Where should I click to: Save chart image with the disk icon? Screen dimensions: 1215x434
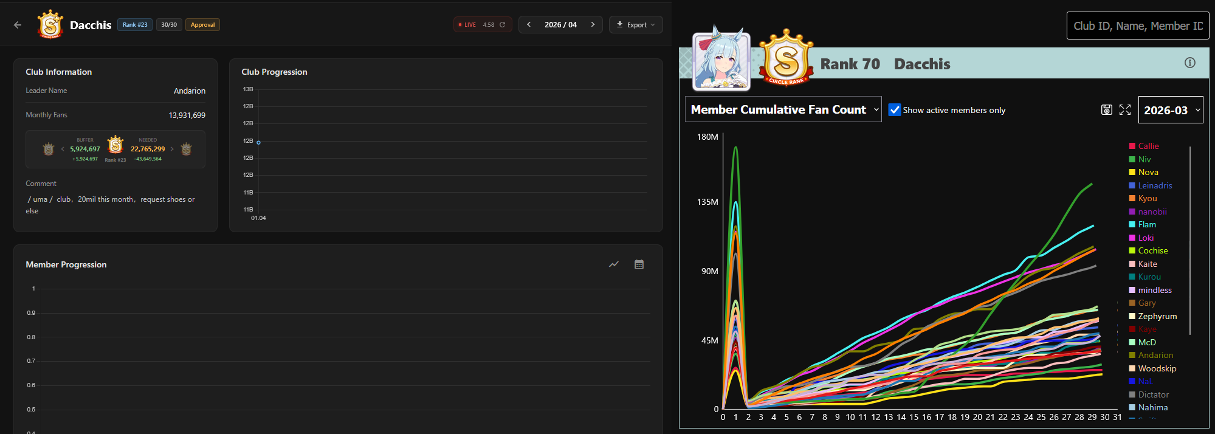pyautogui.click(x=1107, y=110)
